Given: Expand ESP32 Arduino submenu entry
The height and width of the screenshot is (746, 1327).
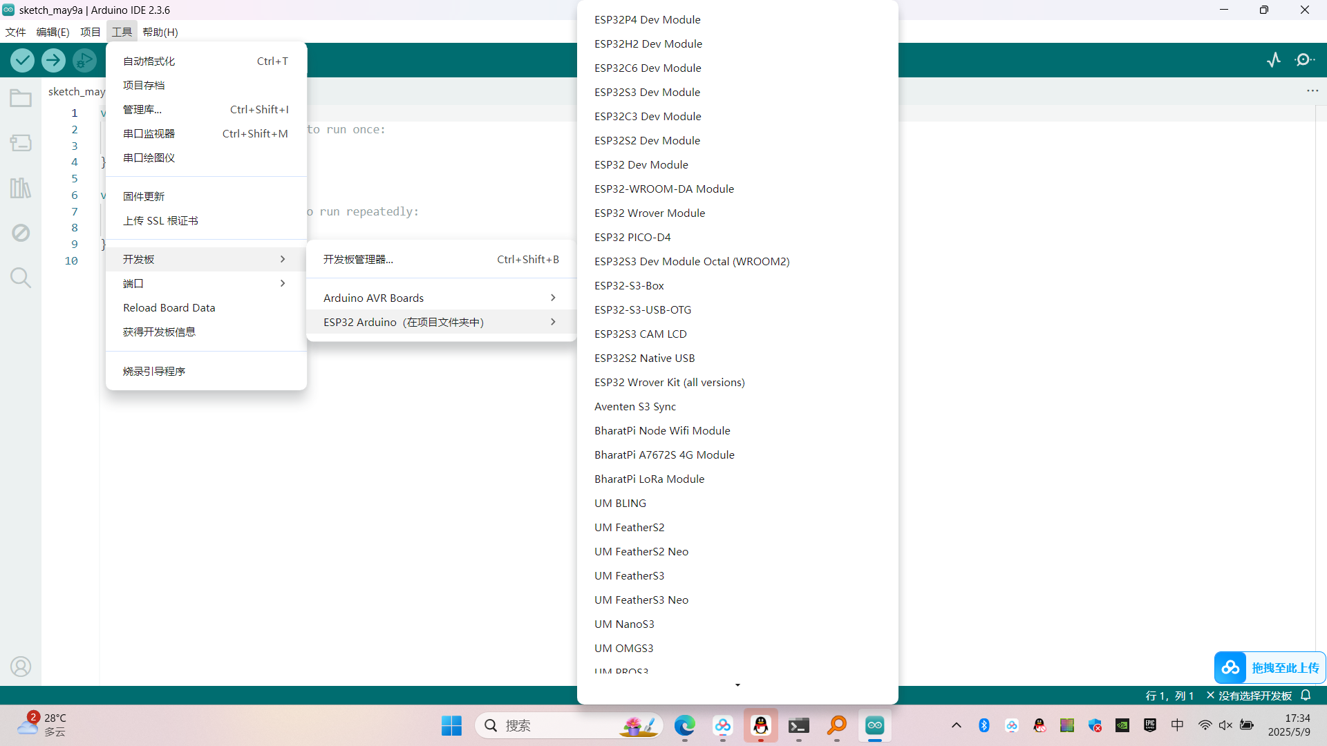Looking at the screenshot, I should coord(441,322).
